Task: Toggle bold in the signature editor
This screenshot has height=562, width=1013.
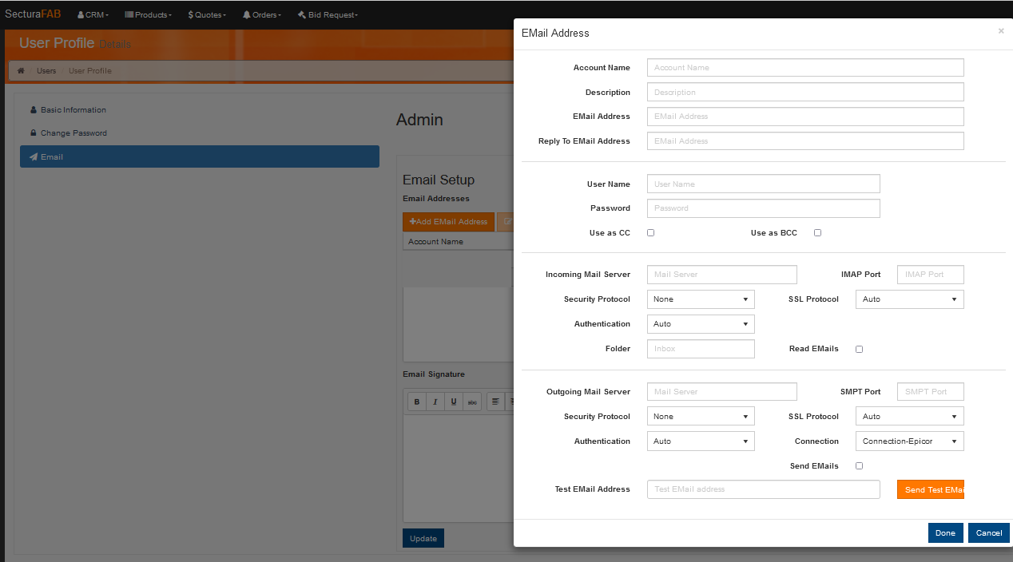Action: (x=417, y=402)
